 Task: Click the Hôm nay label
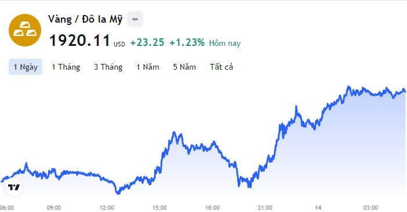[225, 43]
